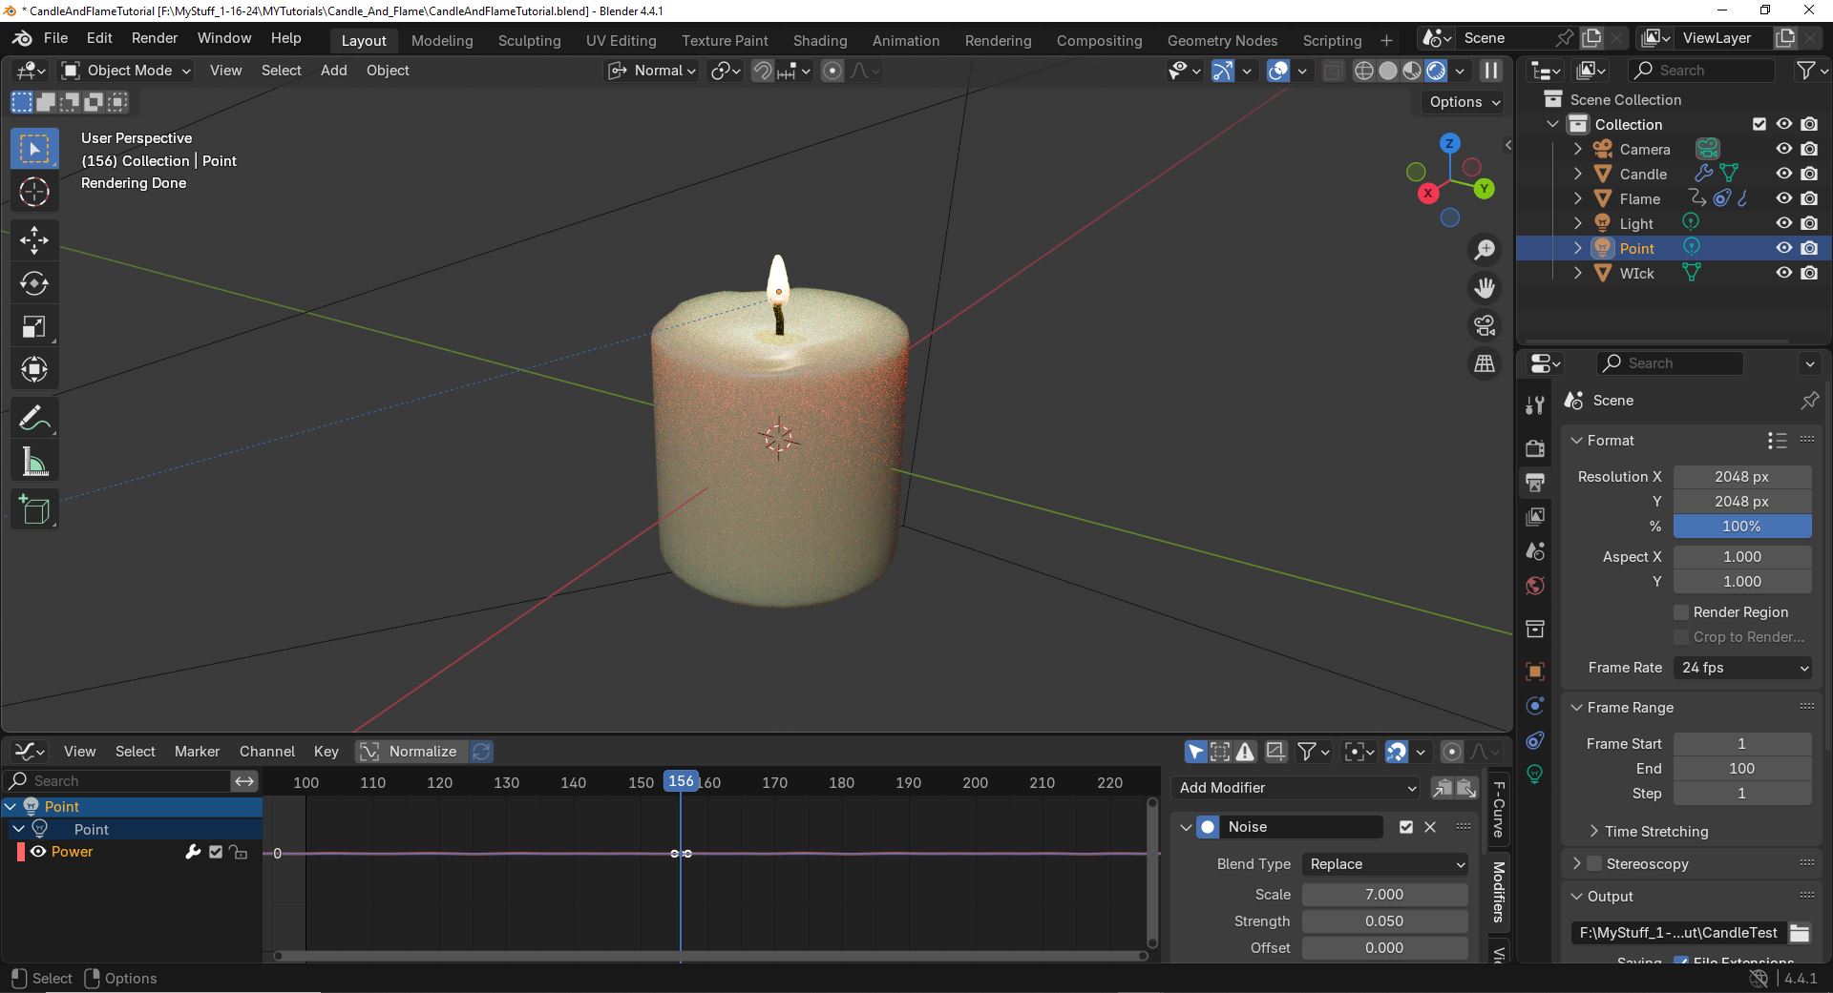This screenshot has width=1833, height=993.
Task: Open the Blend Type Replace dropdown
Action: pos(1385,864)
